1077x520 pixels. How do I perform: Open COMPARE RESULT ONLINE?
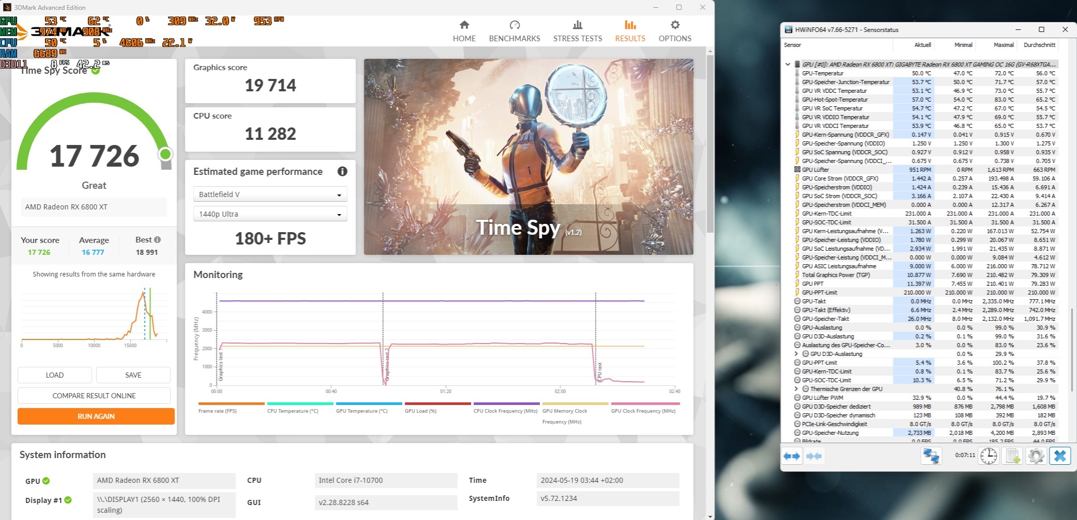pos(93,395)
